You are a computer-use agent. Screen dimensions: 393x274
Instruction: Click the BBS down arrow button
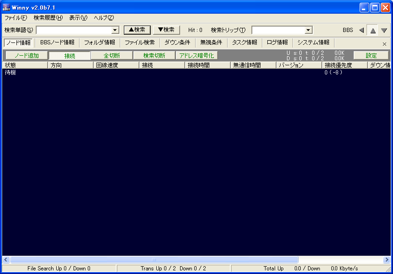(x=384, y=30)
